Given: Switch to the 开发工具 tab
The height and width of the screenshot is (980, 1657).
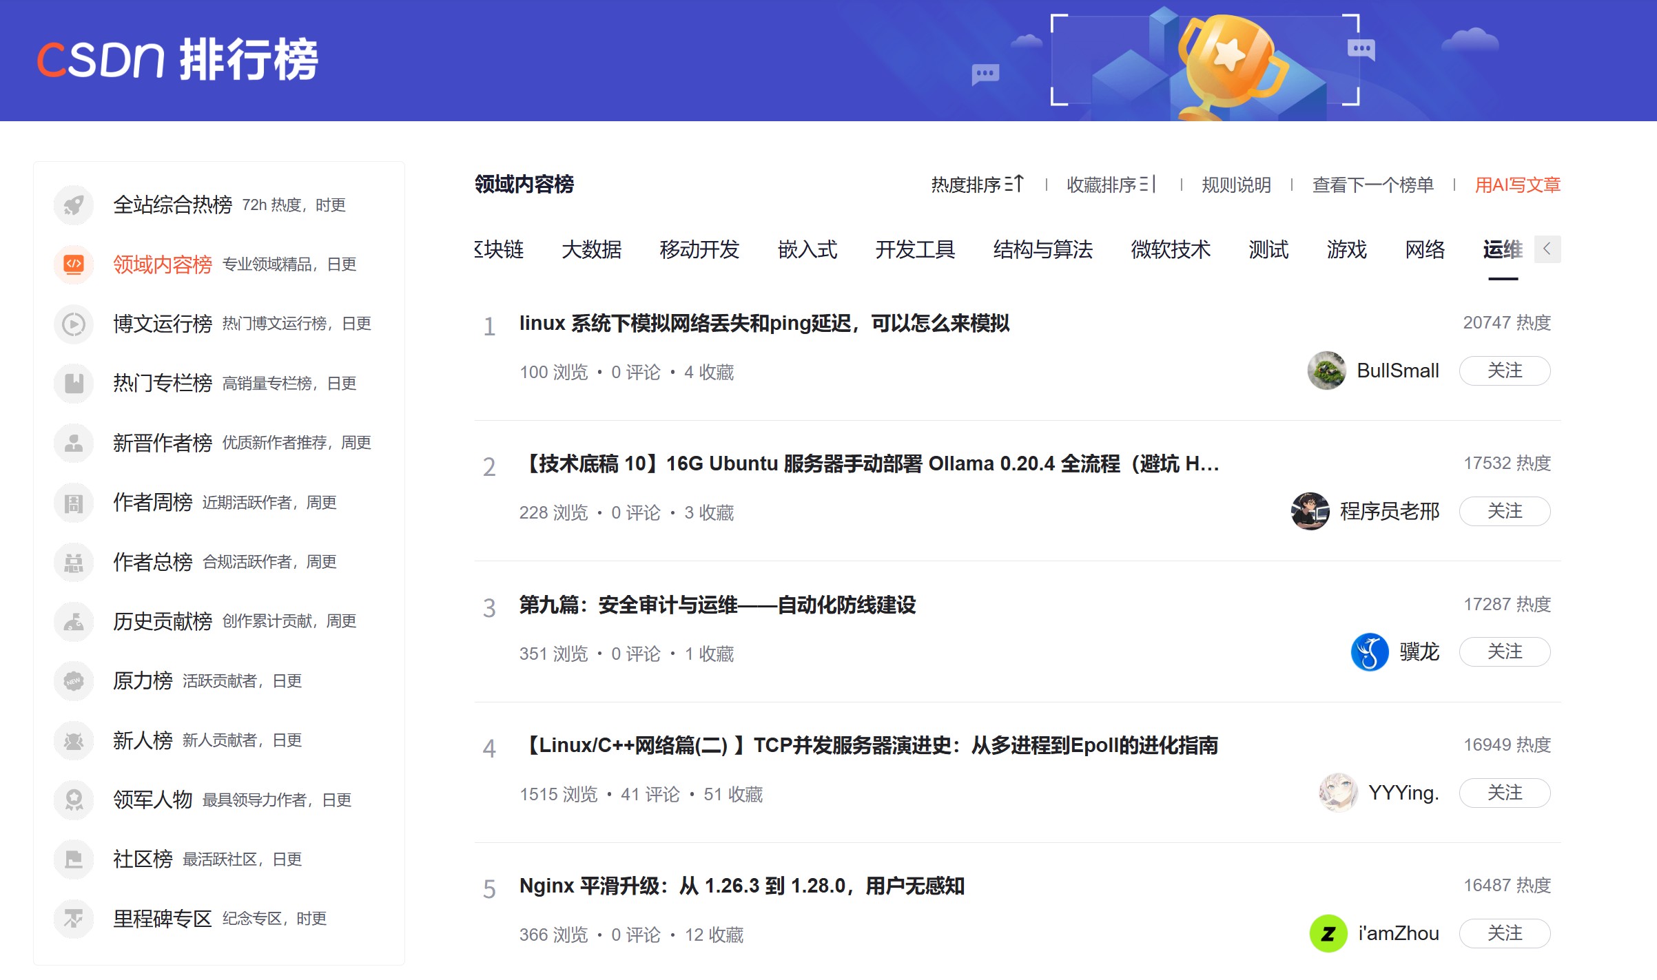Looking at the screenshot, I should point(915,249).
